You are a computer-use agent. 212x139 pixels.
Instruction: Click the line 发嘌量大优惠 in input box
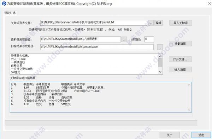[x=20, y=56]
